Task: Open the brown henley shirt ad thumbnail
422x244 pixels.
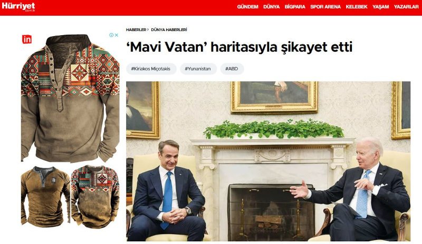Action: (x=45, y=197)
